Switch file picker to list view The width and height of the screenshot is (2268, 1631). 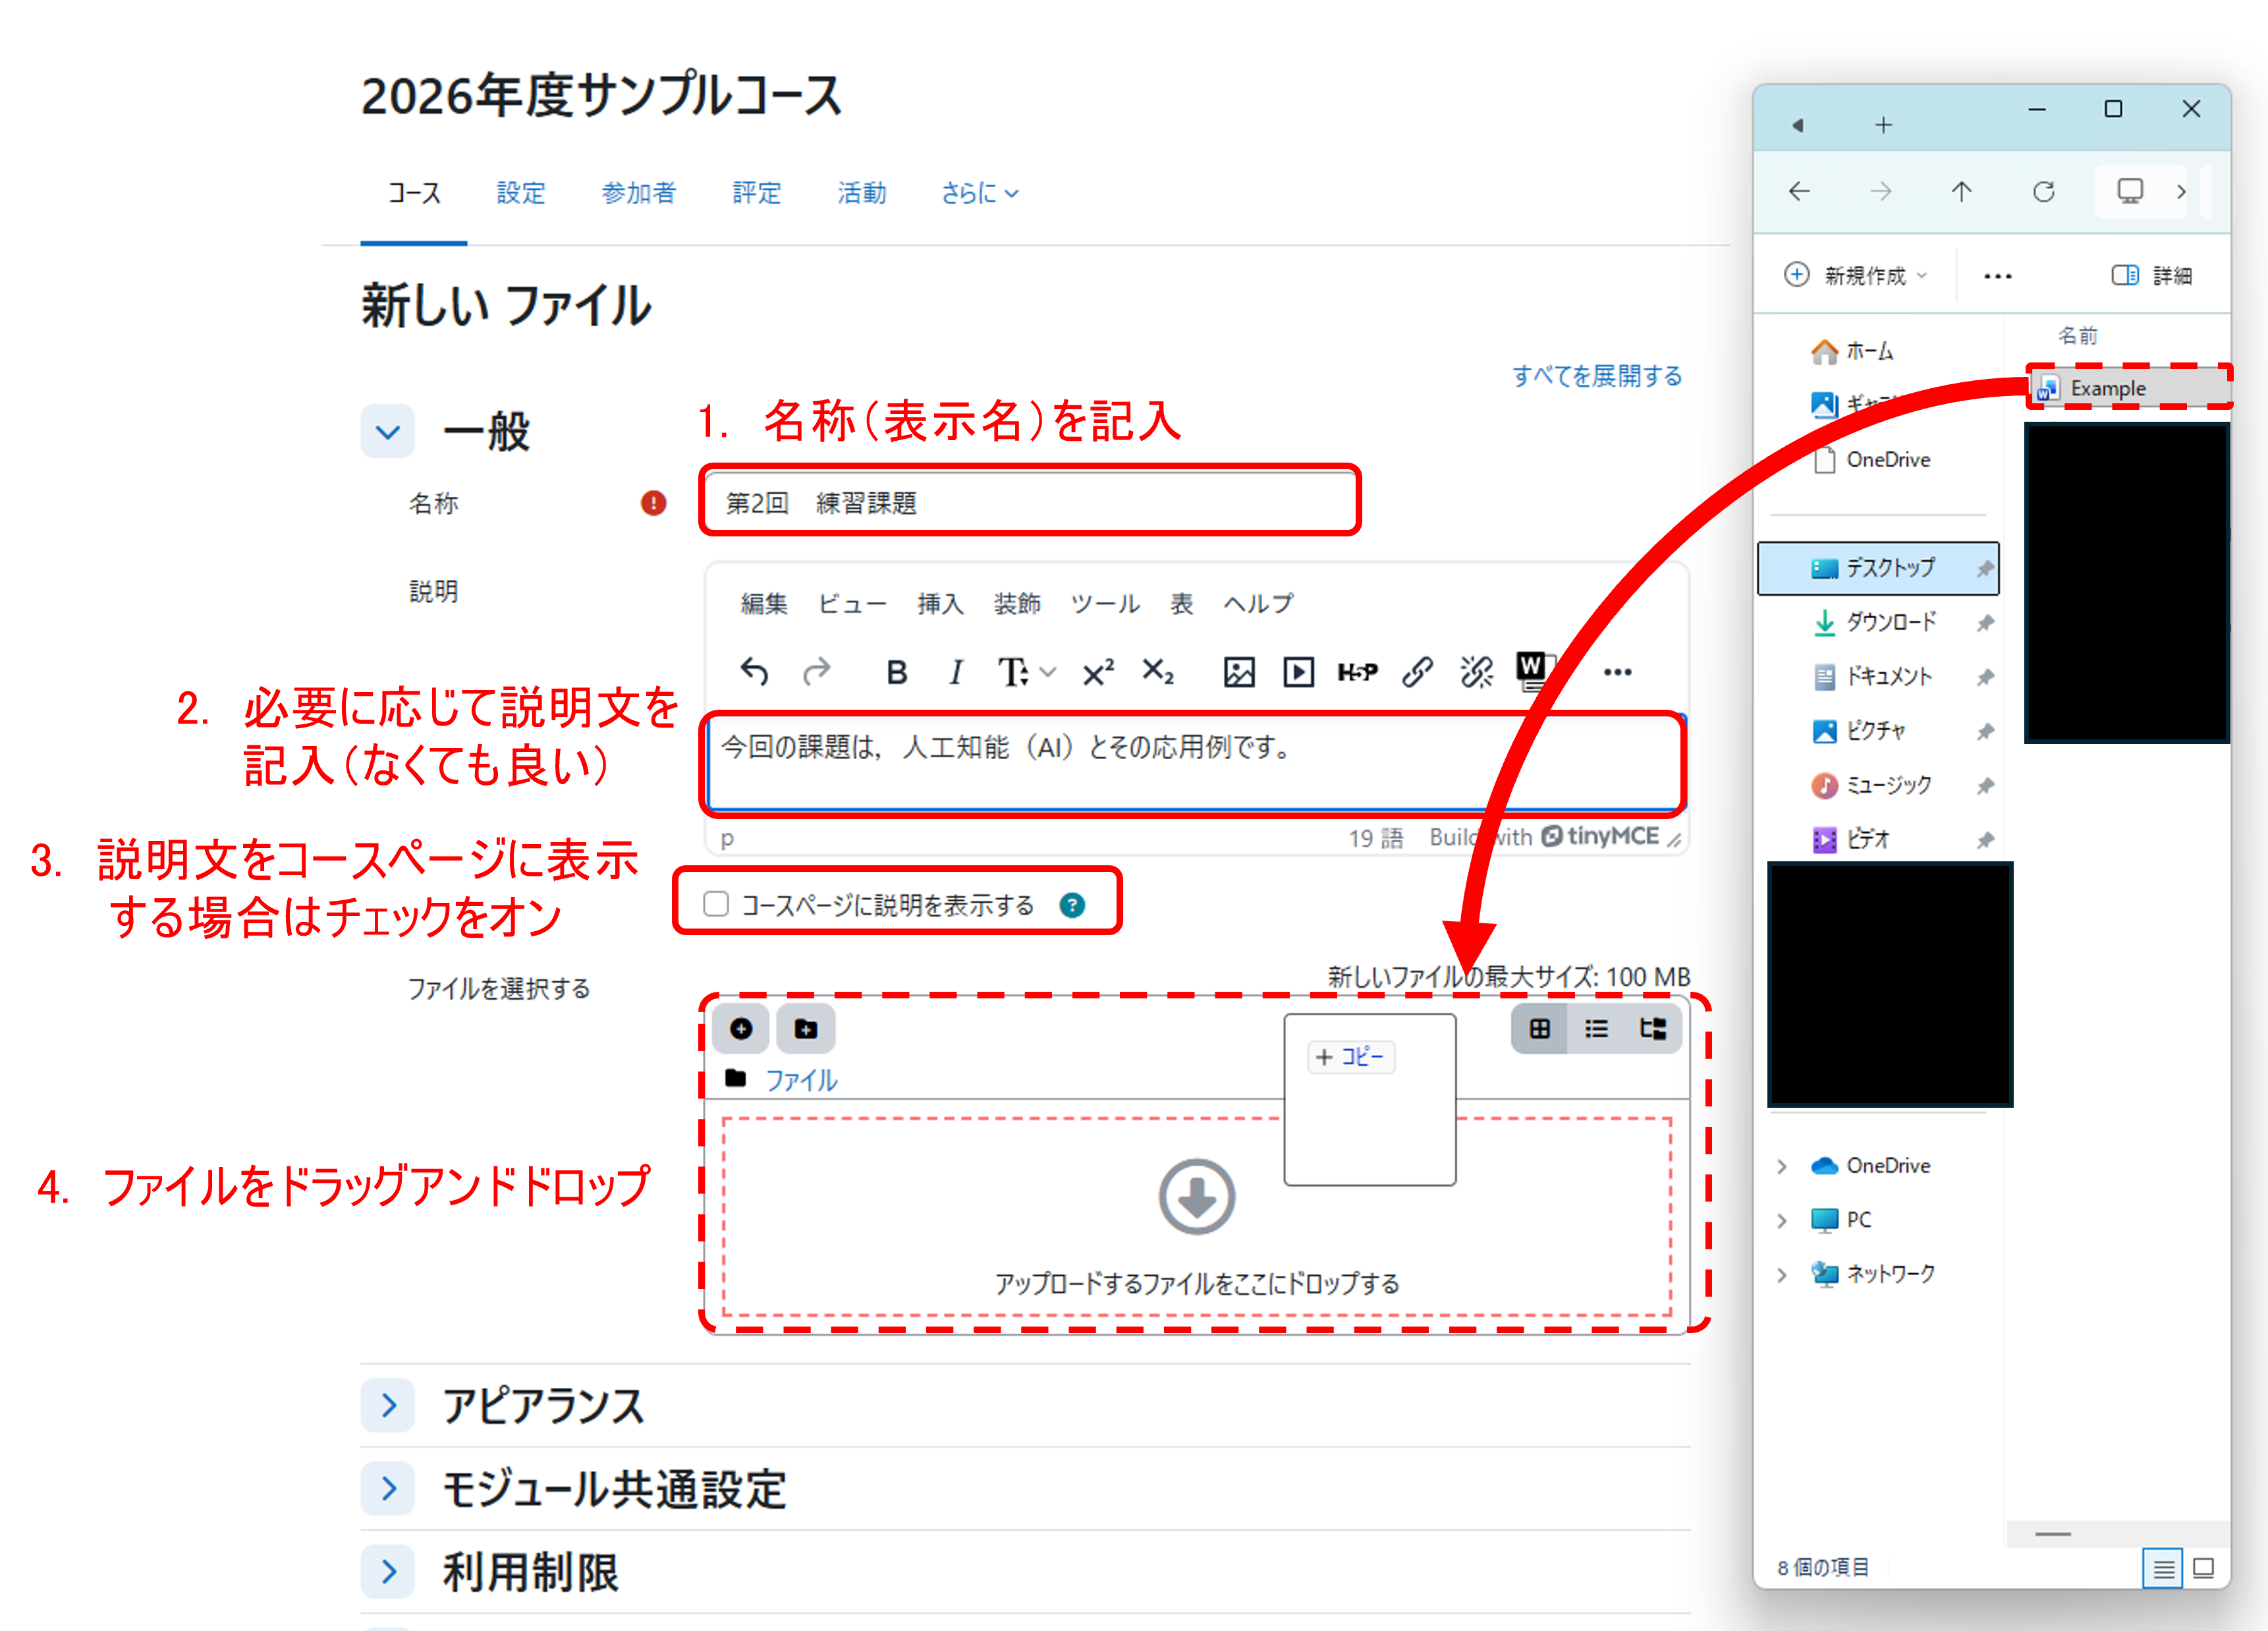1597,1029
